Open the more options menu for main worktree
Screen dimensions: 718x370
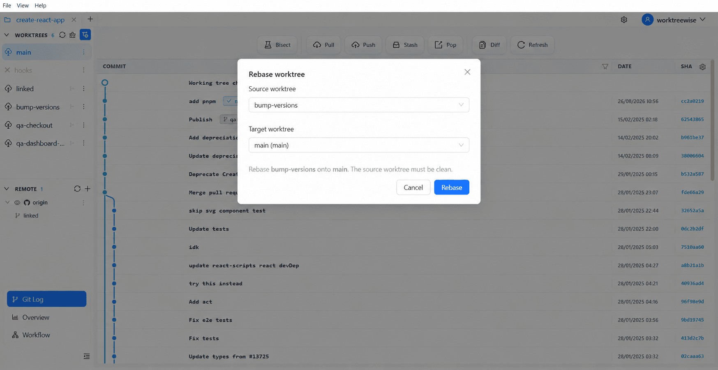83,52
